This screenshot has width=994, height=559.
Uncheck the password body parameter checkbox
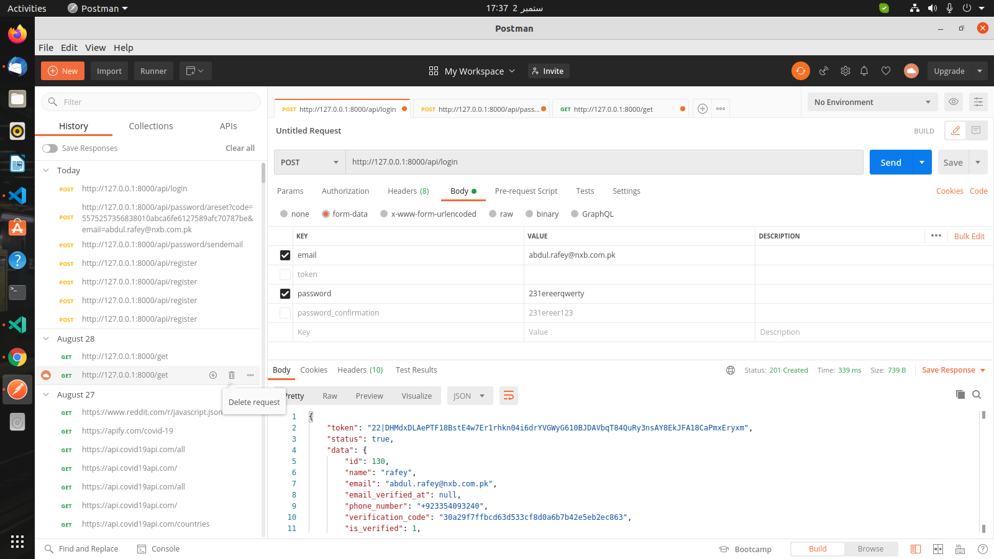[x=285, y=293]
